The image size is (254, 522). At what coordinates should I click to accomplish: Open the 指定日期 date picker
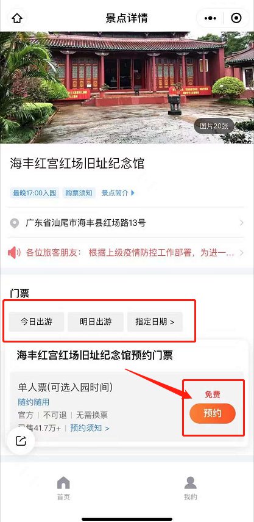[x=155, y=322]
